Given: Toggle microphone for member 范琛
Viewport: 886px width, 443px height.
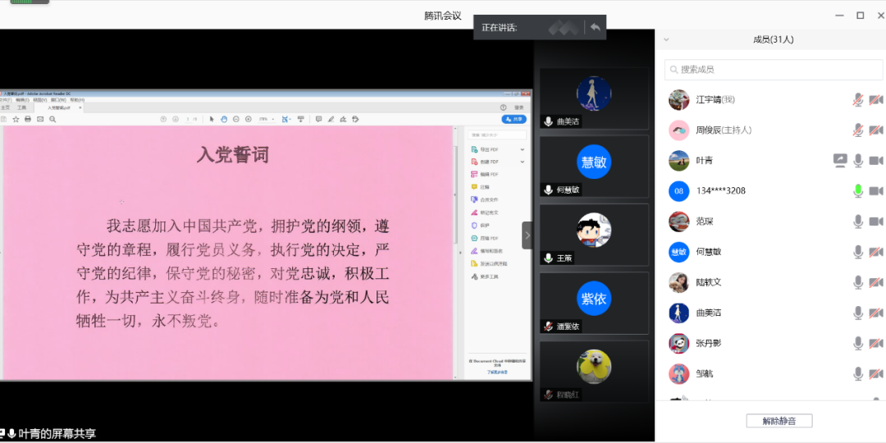Looking at the screenshot, I should (858, 221).
